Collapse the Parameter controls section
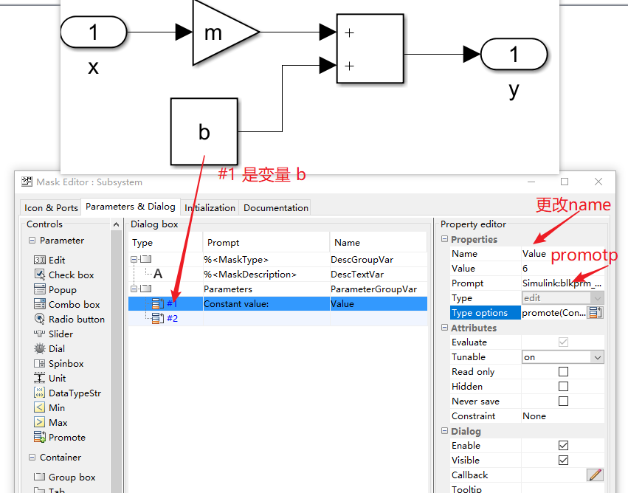 [x=32, y=241]
